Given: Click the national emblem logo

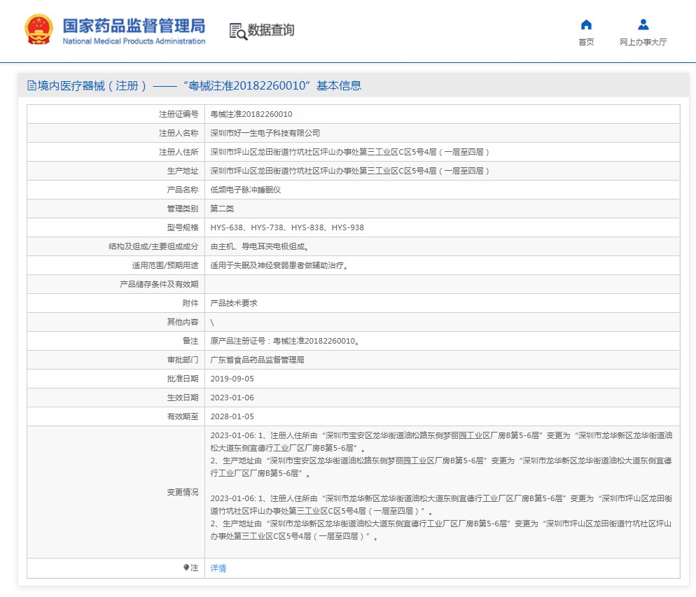Looking at the screenshot, I should [39, 29].
